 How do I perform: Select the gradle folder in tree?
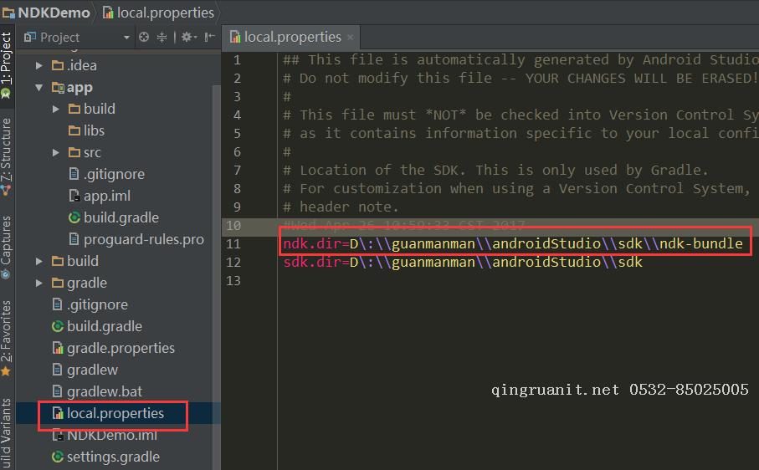click(79, 284)
